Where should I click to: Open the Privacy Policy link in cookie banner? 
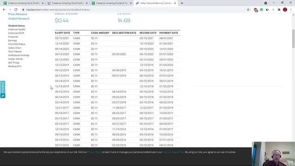tap(94, 152)
